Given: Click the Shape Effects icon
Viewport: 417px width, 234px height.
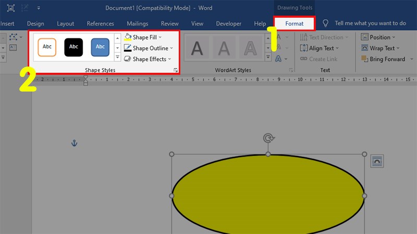Looking at the screenshot, I should tap(128, 59).
